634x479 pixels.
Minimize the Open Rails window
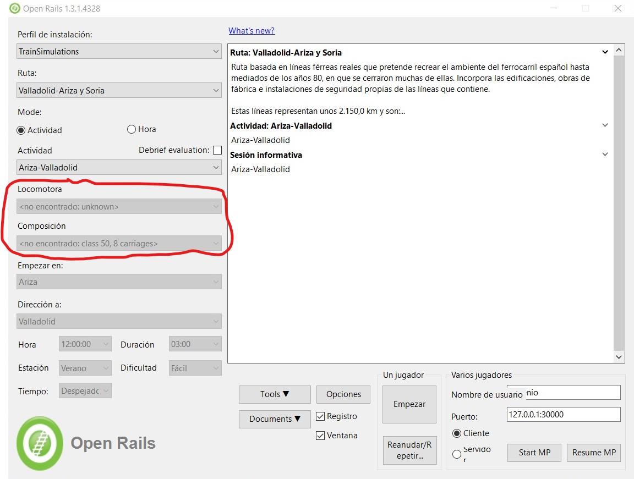(x=554, y=8)
